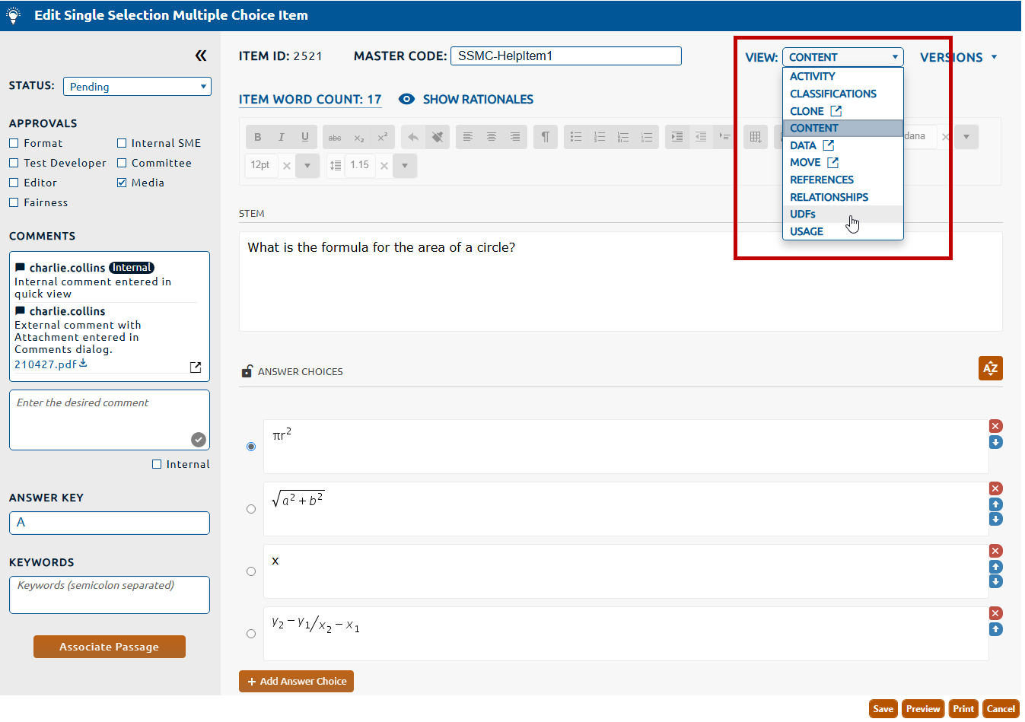Center align the text
The height and width of the screenshot is (722, 1025).
tap(492, 137)
